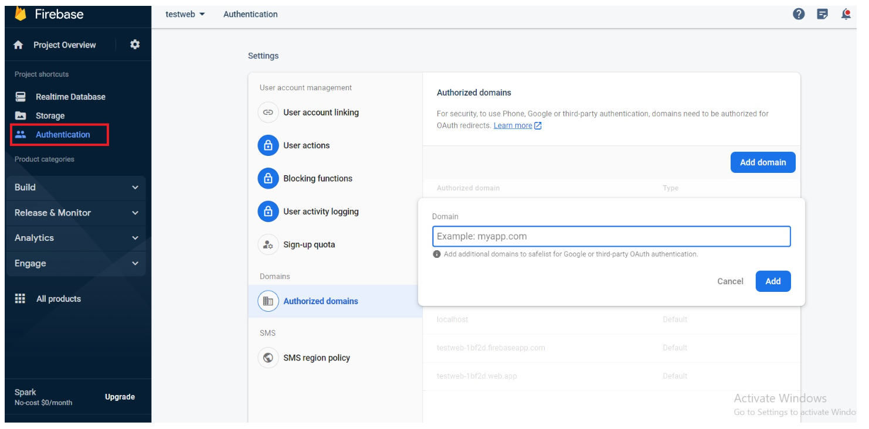Click the Authorized domain column header
This screenshot has width=869, height=429.
(468, 188)
